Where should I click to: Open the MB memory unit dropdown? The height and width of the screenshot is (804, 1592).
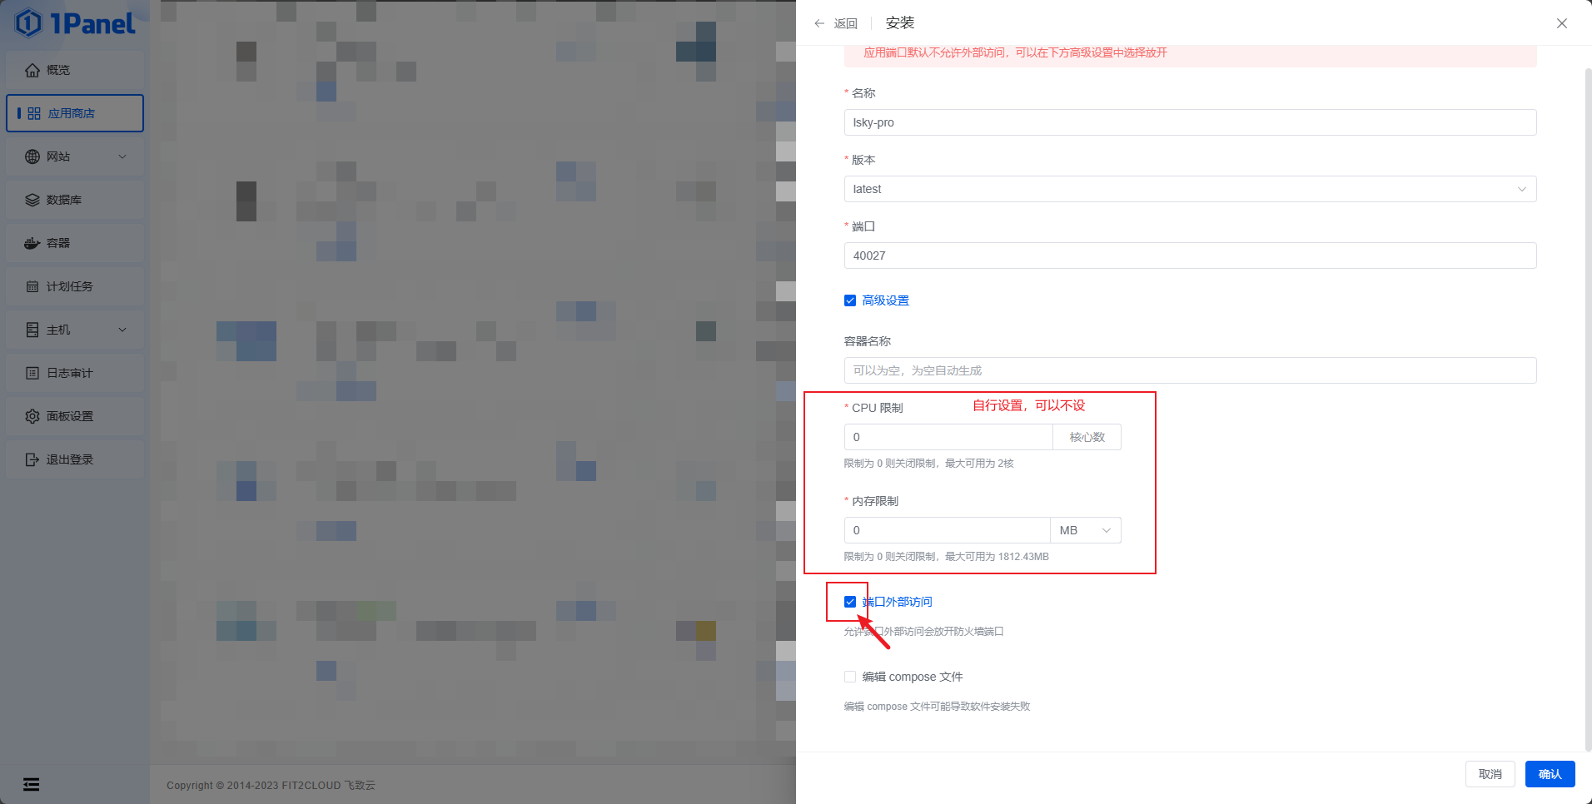(1086, 530)
